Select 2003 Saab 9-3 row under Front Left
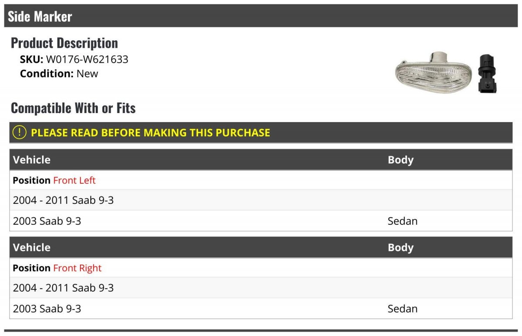Image resolution: width=522 pixels, height=336 pixels. pos(261,221)
